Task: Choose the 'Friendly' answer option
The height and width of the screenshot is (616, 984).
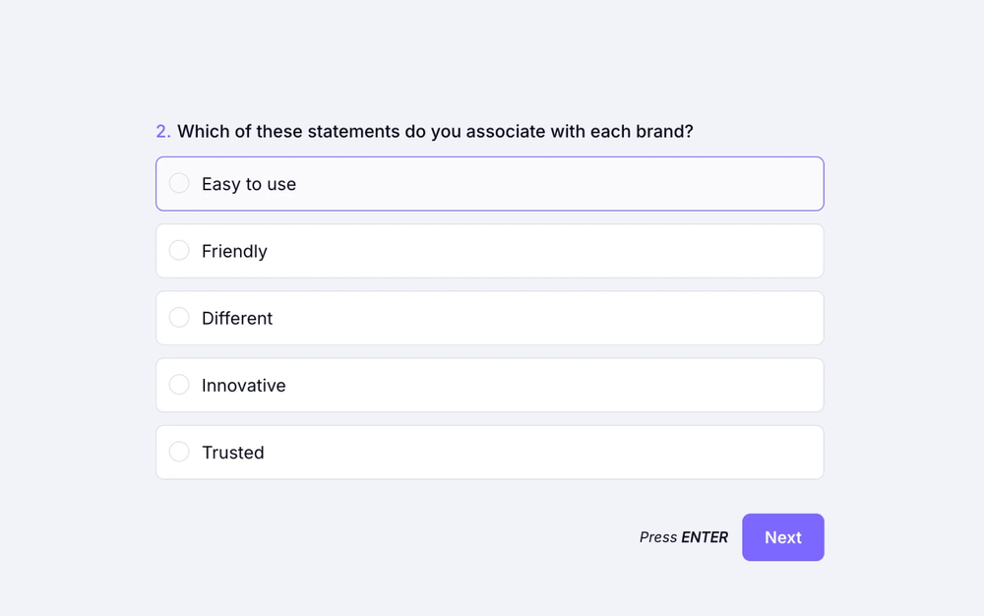Action: point(489,250)
